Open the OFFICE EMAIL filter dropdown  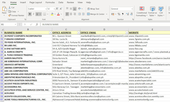click(x=127, y=33)
